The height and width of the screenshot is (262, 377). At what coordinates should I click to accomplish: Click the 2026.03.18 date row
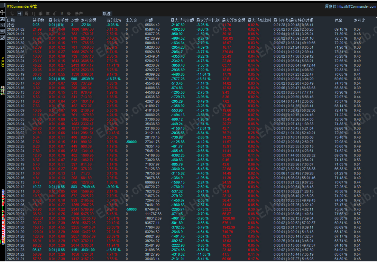(x=16, y=79)
